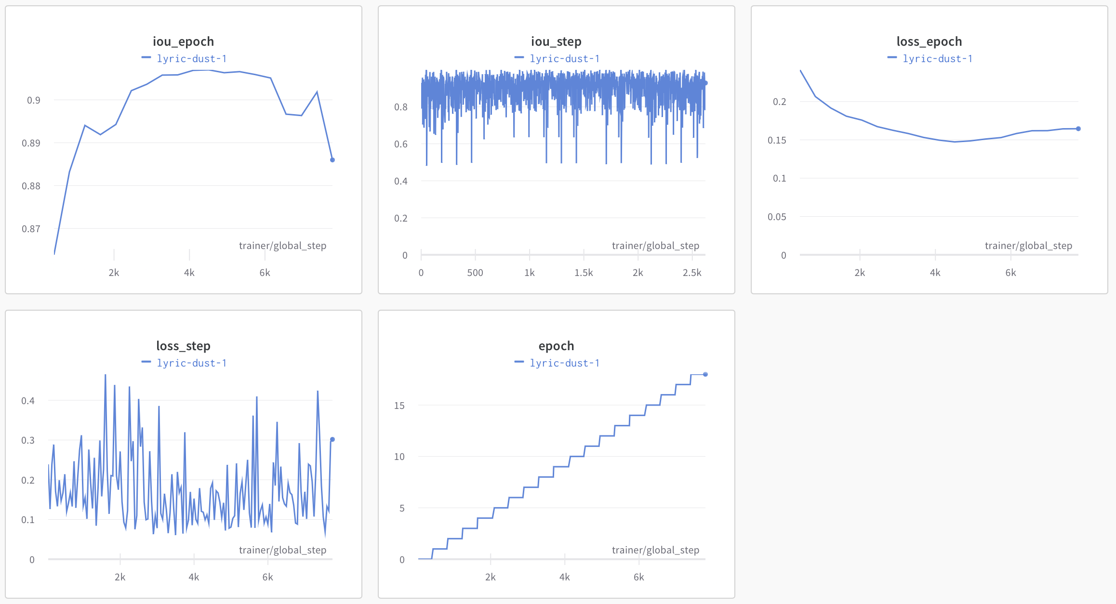Click the 6k x-axis tick in loss_epoch

pyautogui.click(x=1010, y=273)
